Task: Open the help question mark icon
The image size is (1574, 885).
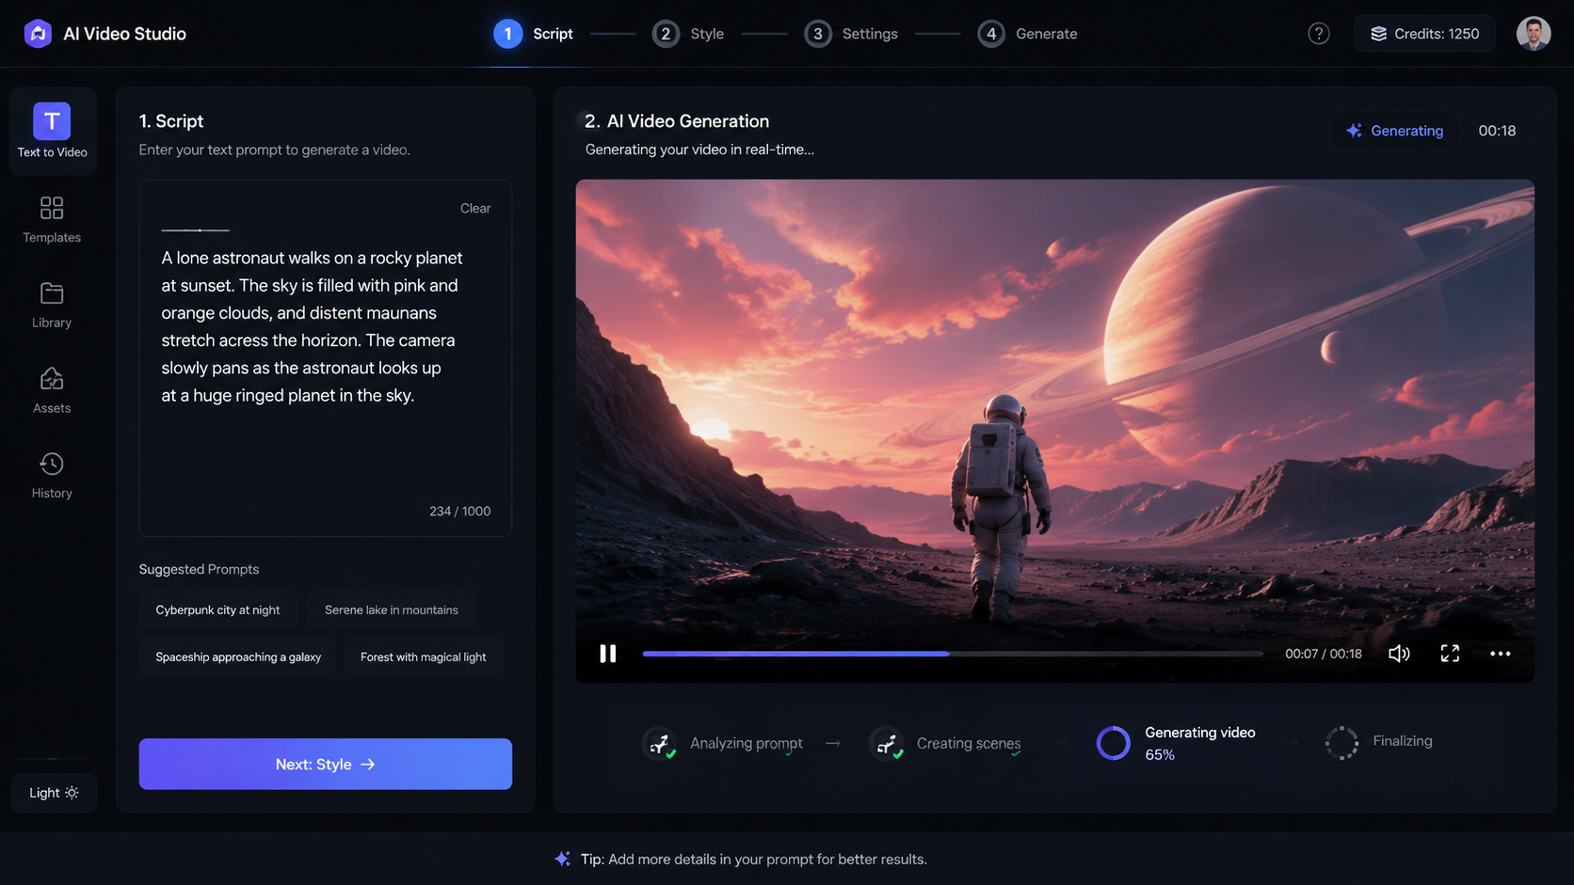Action: 1319,34
